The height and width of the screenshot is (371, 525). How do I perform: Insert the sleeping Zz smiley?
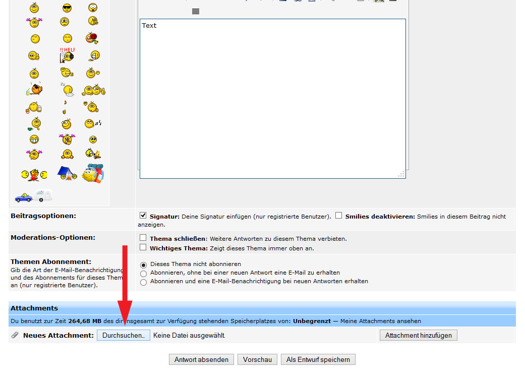pos(67,89)
